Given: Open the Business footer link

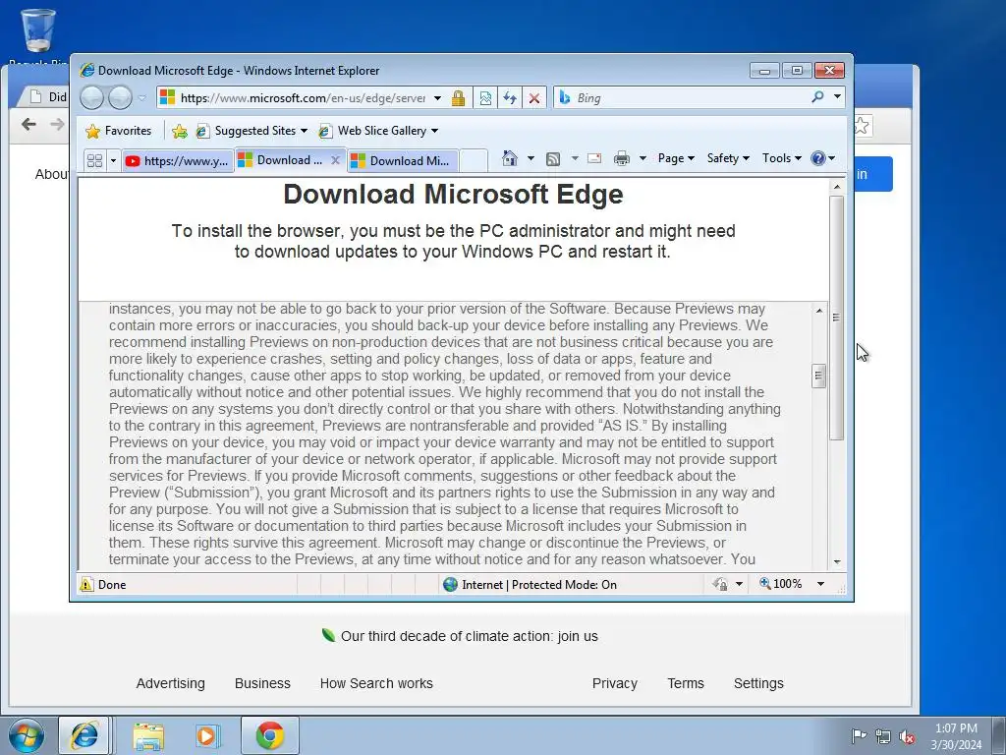Looking at the screenshot, I should click(262, 683).
